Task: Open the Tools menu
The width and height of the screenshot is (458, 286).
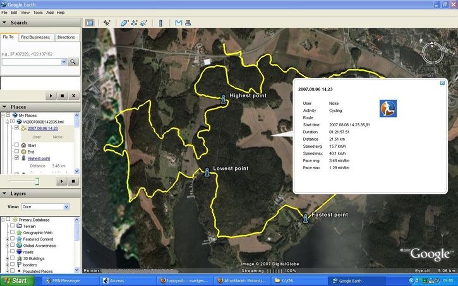Action: tap(38, 12)
